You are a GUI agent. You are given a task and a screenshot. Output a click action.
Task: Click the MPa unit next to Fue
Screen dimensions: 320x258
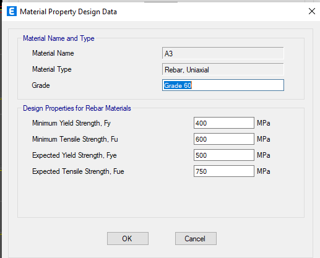pos(264,171)
